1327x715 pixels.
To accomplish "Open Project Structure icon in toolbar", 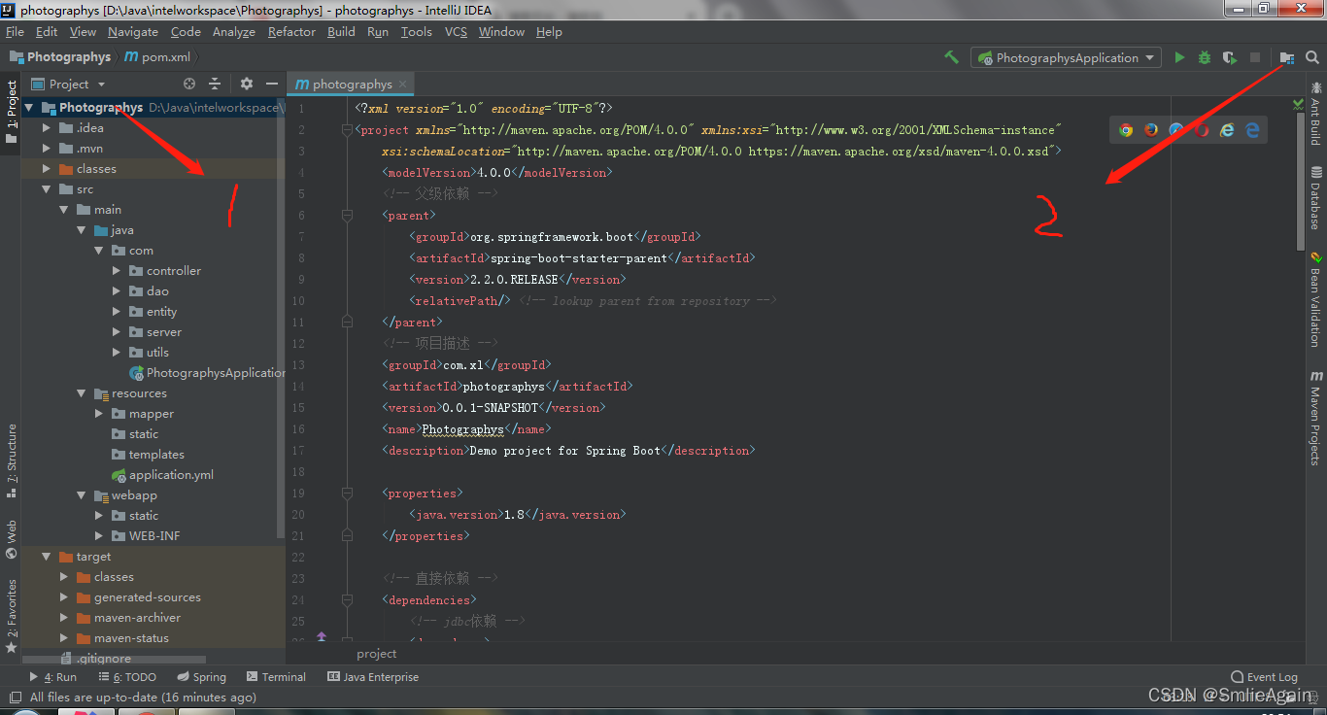I will tap(1287, 57).
